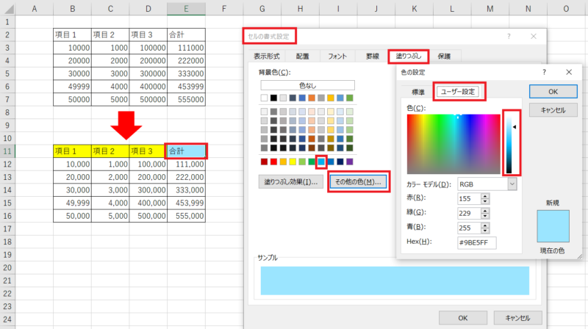Click the 赤 value field
The width and height of the screenshot is (588, 329).
pos(469,198)
